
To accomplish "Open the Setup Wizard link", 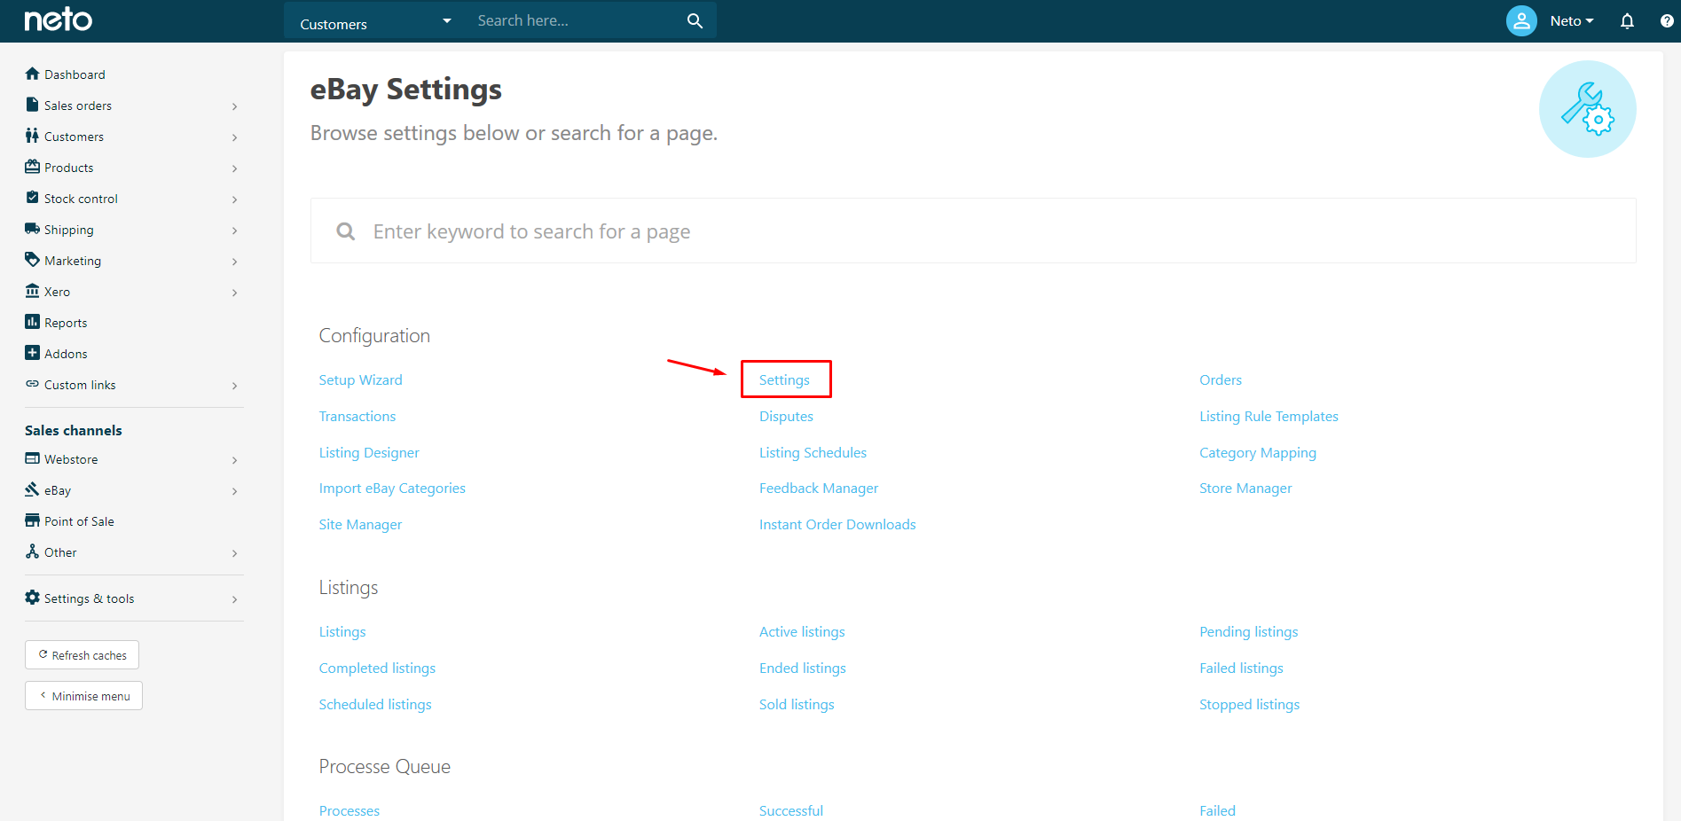I will (360, 379).
